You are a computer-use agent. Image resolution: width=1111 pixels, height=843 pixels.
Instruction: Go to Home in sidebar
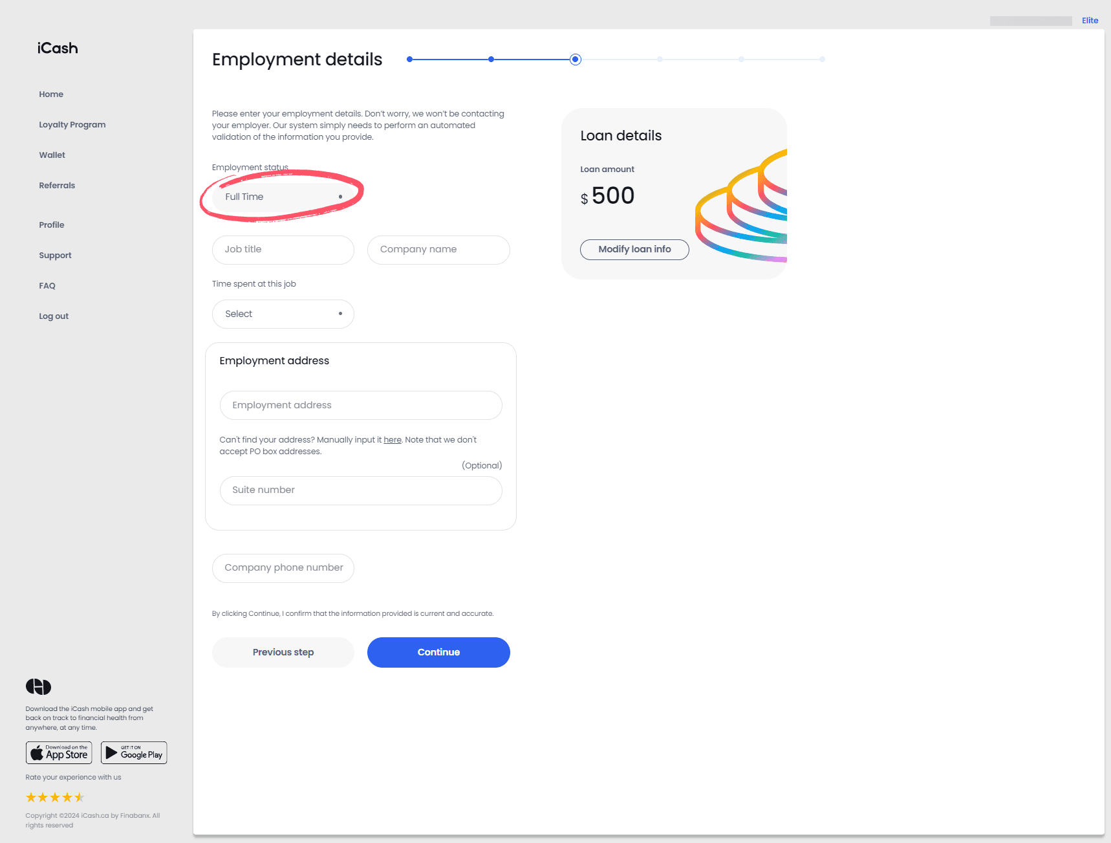51,94
